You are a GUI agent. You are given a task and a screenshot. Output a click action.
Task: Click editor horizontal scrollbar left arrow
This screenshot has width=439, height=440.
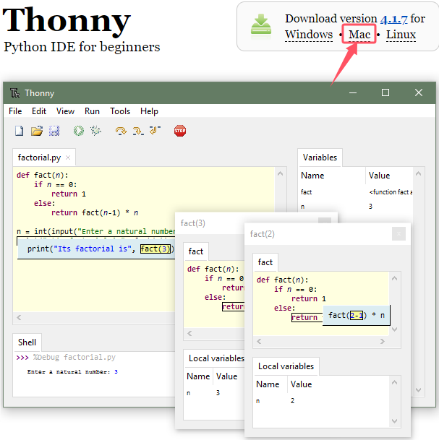point(19,317)
